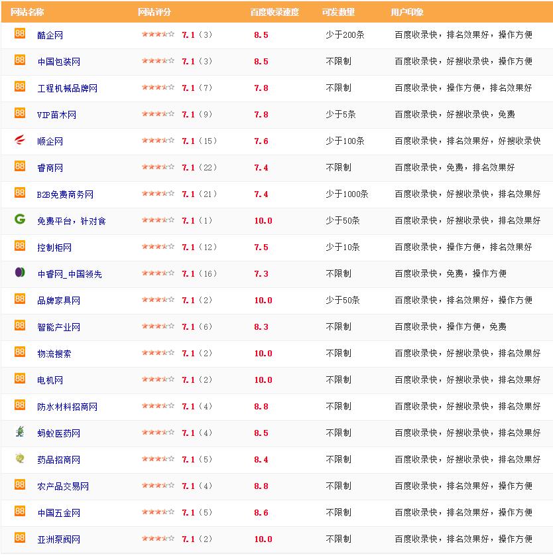Viewport: 553px width, 558px height.
Task: Click the star rating for 顺企网
Action: pos(158,140)
